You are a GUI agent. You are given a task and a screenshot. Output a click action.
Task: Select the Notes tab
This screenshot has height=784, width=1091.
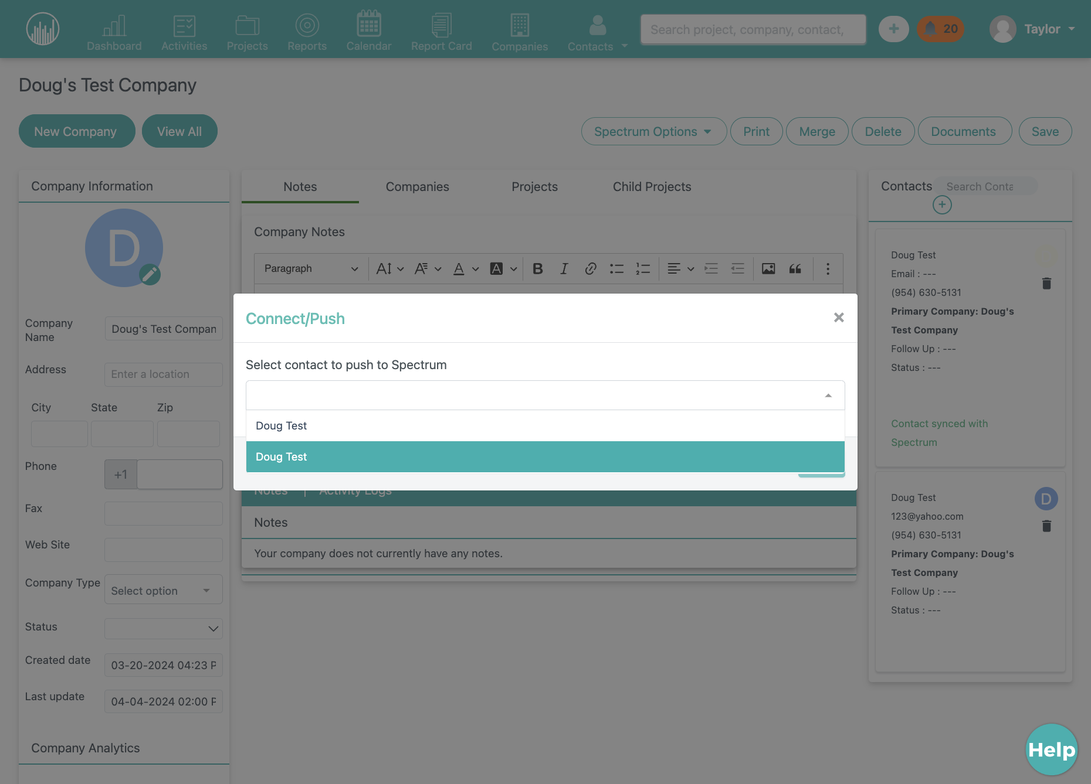point(300,186)
